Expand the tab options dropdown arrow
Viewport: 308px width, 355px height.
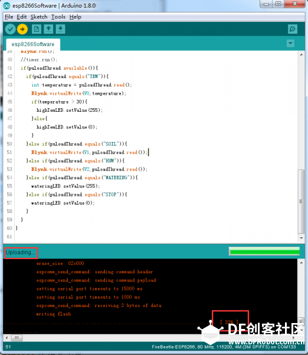pos(290,43)
